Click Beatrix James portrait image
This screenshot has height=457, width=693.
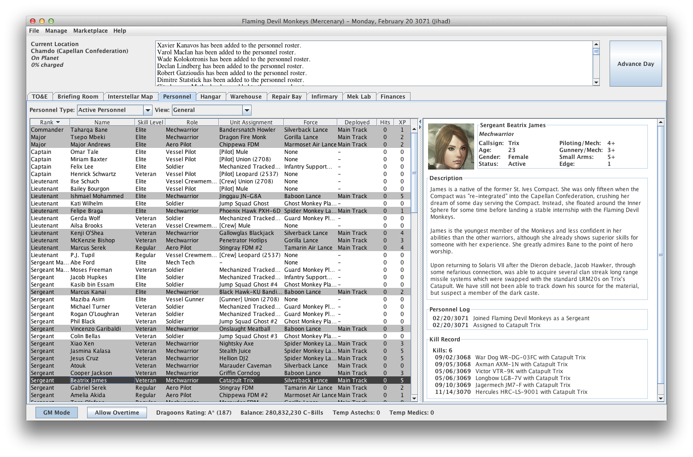[451, 146]
